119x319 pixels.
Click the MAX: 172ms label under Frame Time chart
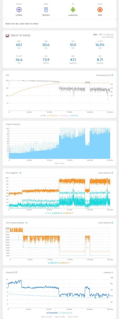(59, 163)
